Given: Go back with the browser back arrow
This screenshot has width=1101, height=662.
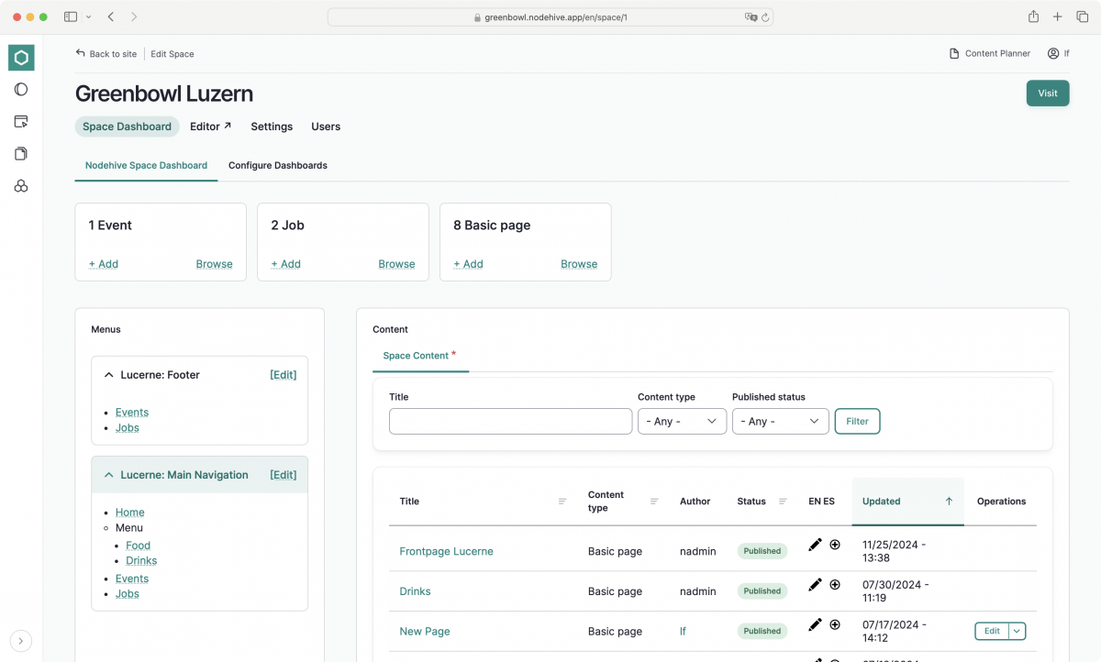Looking at the screenshot, I should coord(111,17).
